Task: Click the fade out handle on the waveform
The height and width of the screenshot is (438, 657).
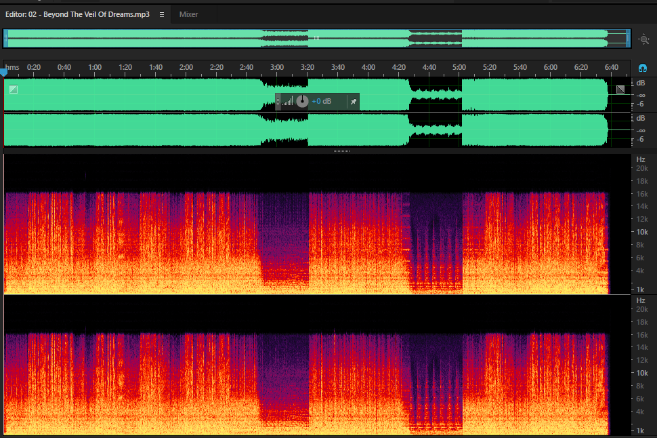Action: coord(620,89)
